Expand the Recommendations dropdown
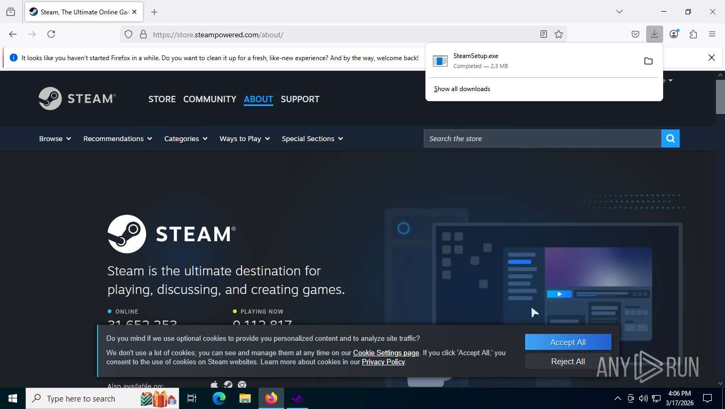This screenshot has height=409, width=725. [118, 138]
